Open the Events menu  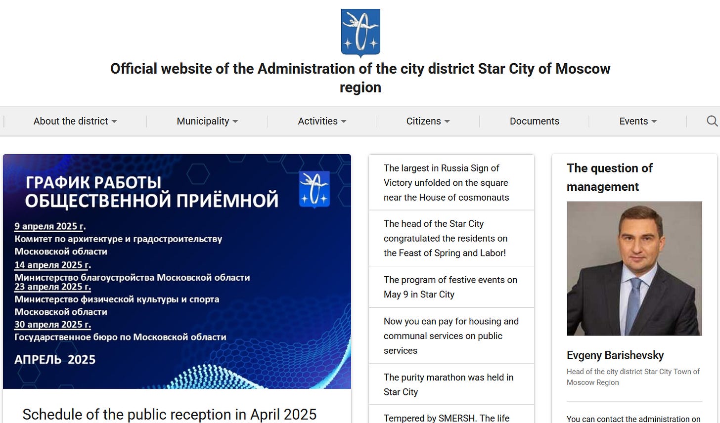(x=638, y=121)
